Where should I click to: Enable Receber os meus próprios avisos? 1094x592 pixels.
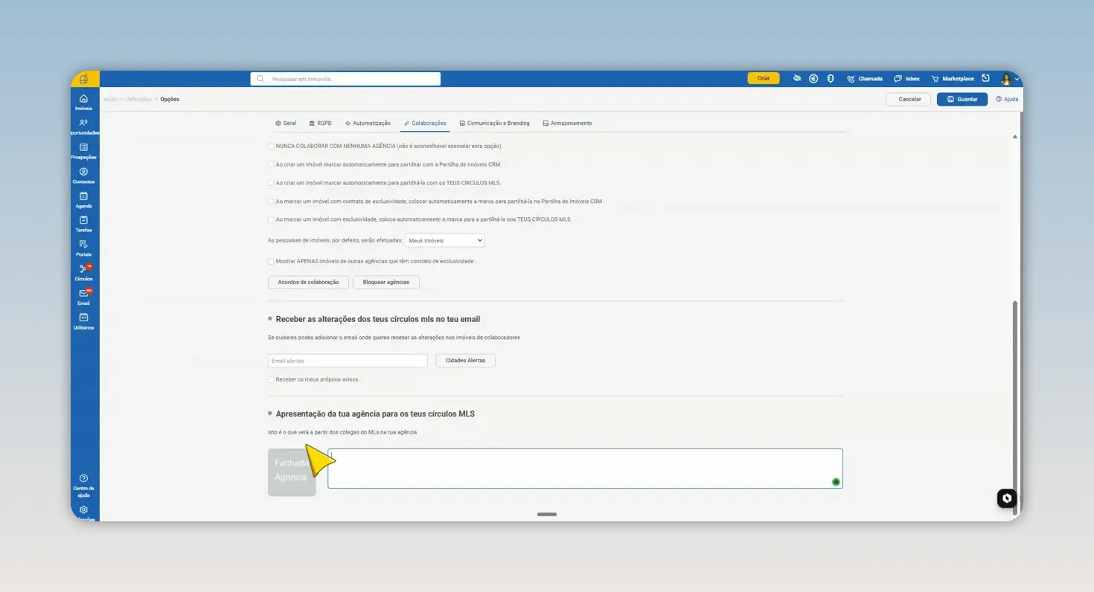click(x=271, y=379)
